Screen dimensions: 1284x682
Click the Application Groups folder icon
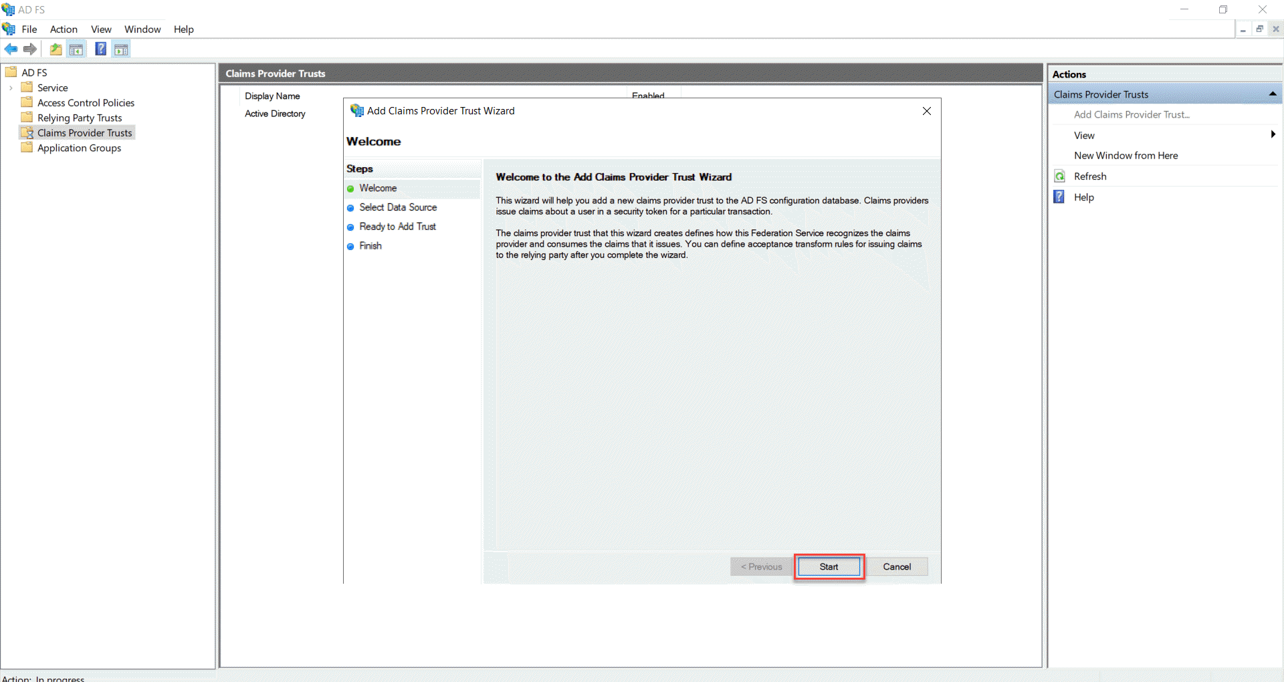27,148
